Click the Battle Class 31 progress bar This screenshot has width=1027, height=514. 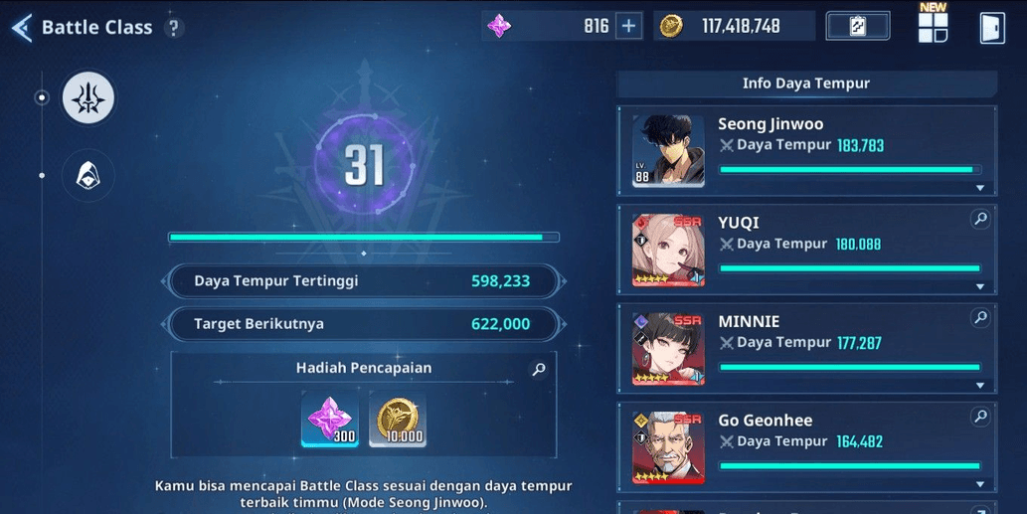pyautogui.click(x=364, y=237)
